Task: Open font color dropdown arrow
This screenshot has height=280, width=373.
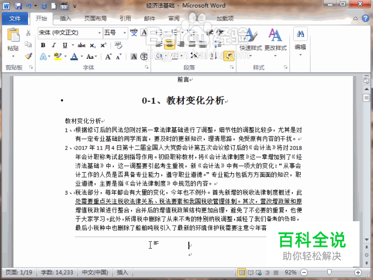Action: [81, 57]
